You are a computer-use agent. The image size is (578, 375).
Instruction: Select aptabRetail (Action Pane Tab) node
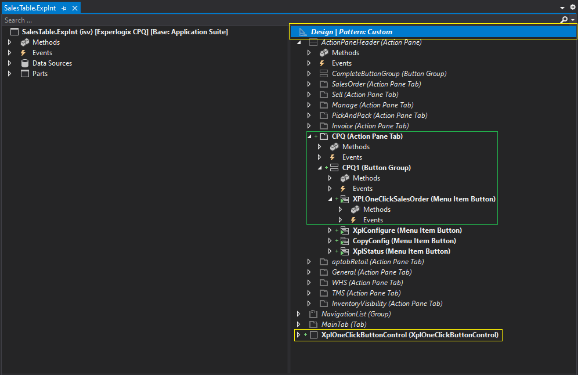click(378, 262)
